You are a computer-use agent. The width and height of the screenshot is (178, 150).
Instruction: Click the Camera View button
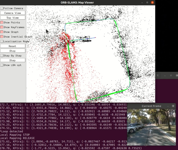(x=13, y=13)
